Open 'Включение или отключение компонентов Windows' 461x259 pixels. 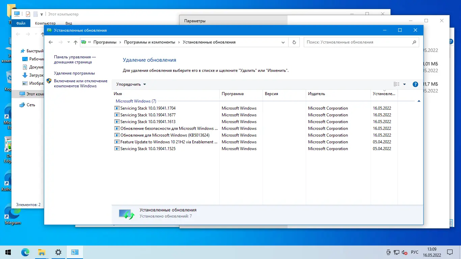[81, 83]
